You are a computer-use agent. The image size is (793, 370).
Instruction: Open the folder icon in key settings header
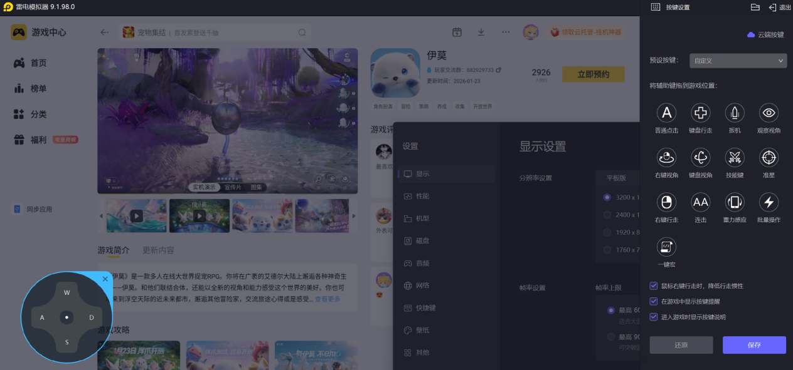point(755,7)
